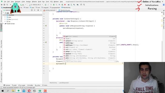This screenshot has width=165, height=93.
Task: Open the Terminal tool window
Action: coord(7,85)
